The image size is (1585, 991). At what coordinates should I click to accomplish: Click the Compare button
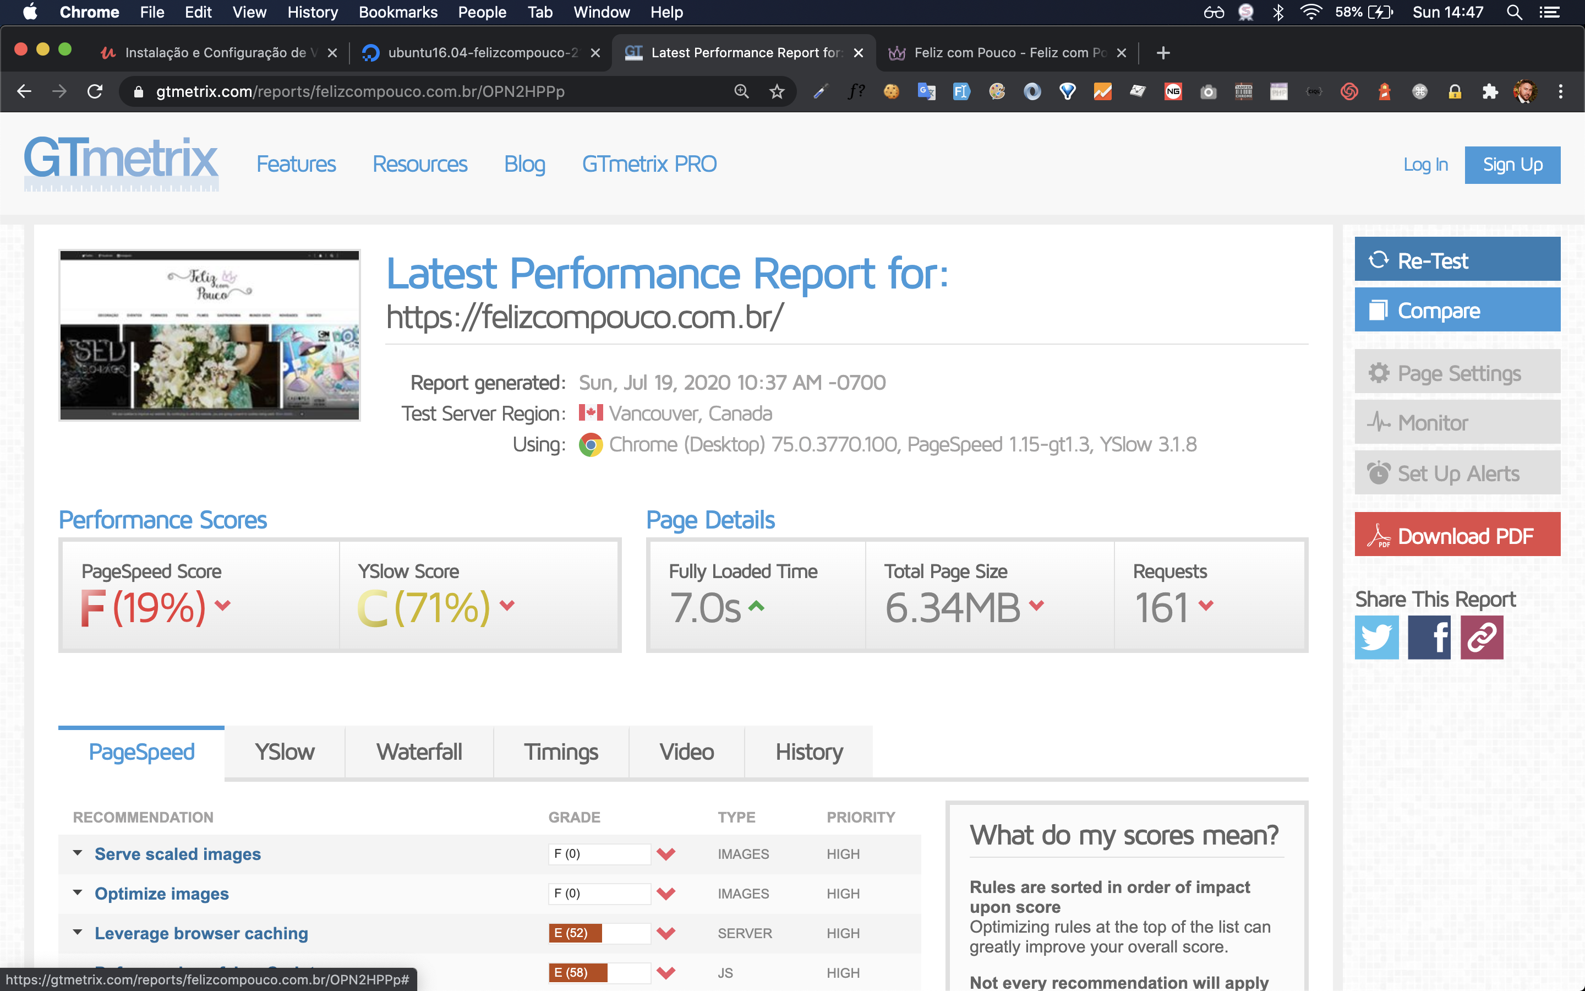pyautogui.click(x=1457, y=310)
